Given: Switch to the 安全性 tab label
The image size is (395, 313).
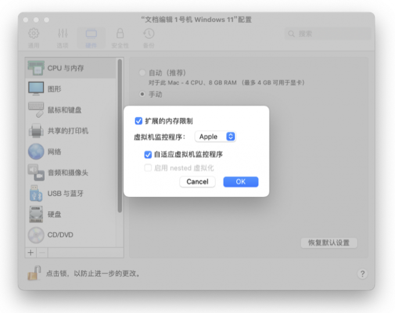Looking at the screenshot, I should 120,45.
